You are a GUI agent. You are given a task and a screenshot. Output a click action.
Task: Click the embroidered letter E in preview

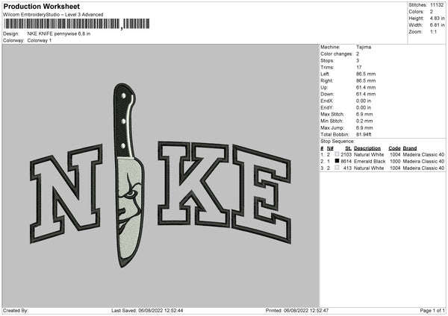tap(262, 194)
